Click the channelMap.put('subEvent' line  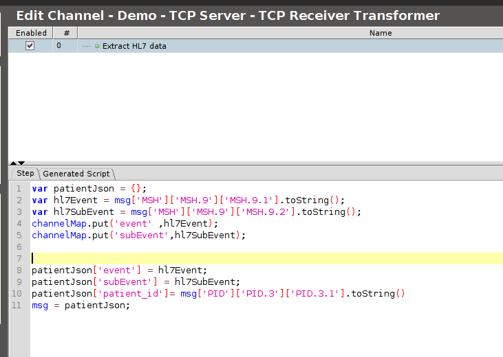(138, 235)
